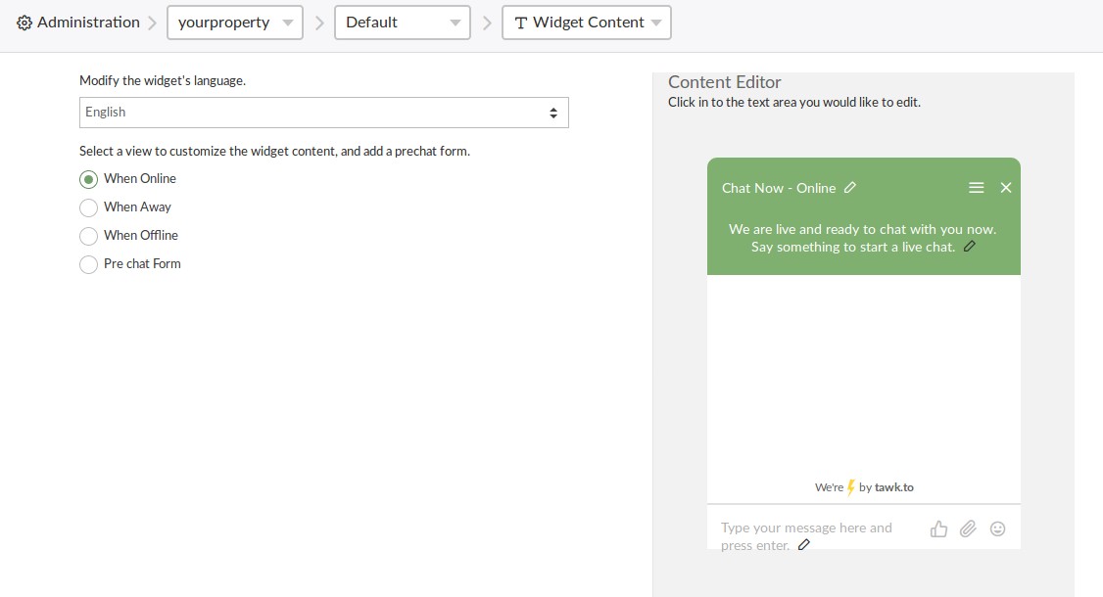The width and height of the screenshot is (1103, 597).
Task: Choose the When Offline view
Action: (x=88, y=236)
